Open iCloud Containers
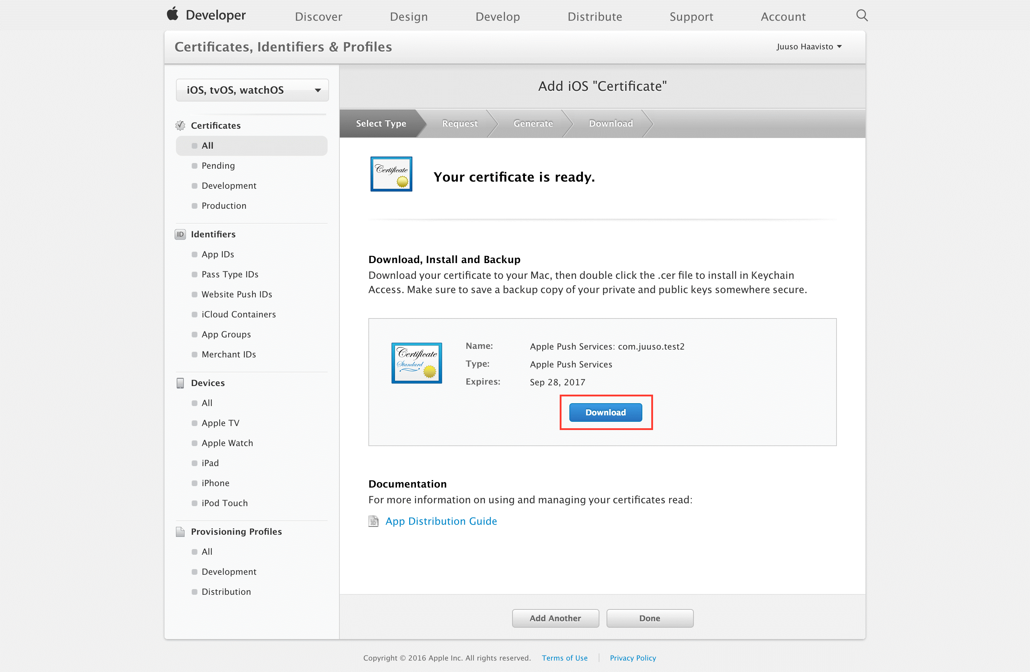The height and width of the screenshot is (672, 1030). click(x=239, y=314)
